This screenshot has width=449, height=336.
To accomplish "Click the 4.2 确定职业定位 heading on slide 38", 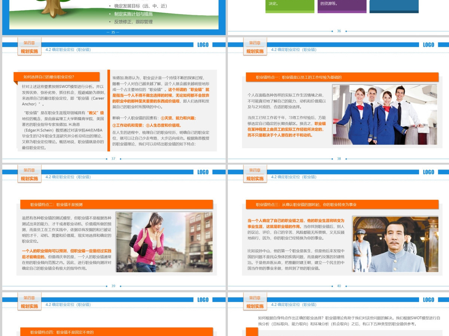I will pyautogui.click(x=294, y=50).
